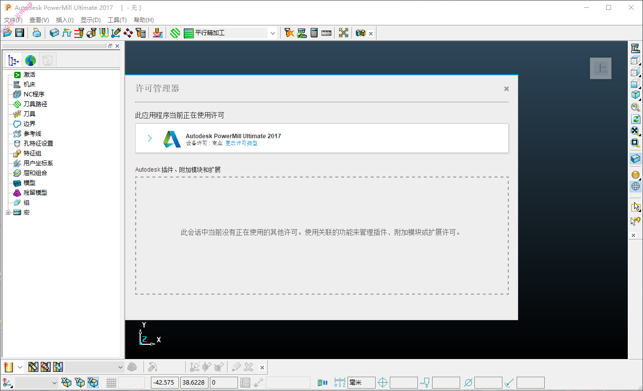Open the workplane selection dropdown in status bar
The width and height of the screenshot is (643, 391).
(37, 383)
